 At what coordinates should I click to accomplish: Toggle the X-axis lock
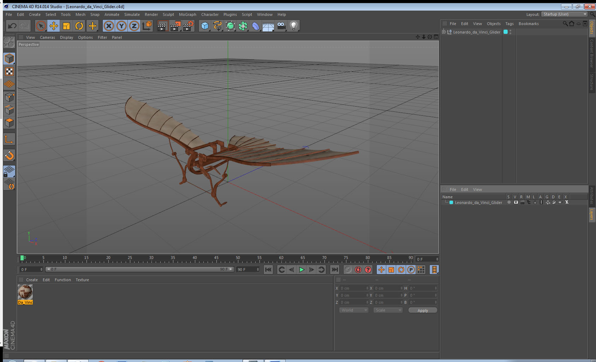pos(109,26)
